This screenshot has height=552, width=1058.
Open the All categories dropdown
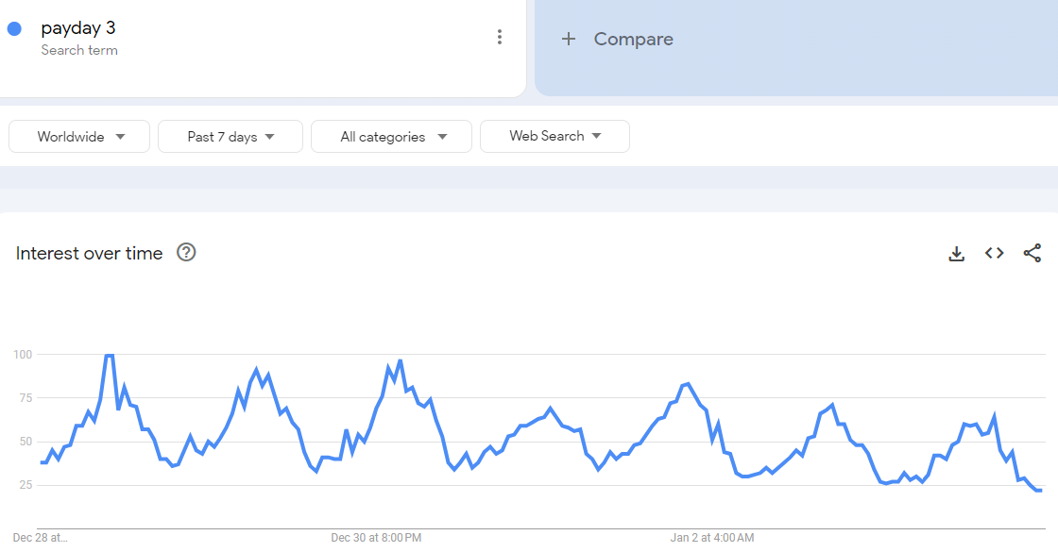[x=391, y=136]
